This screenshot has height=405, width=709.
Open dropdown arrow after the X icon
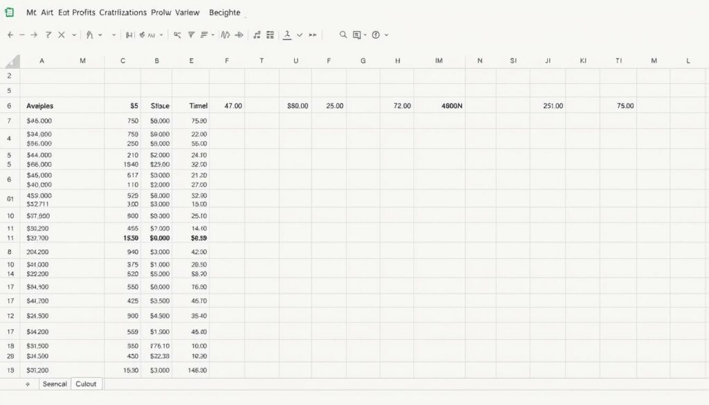coord(73,35)
